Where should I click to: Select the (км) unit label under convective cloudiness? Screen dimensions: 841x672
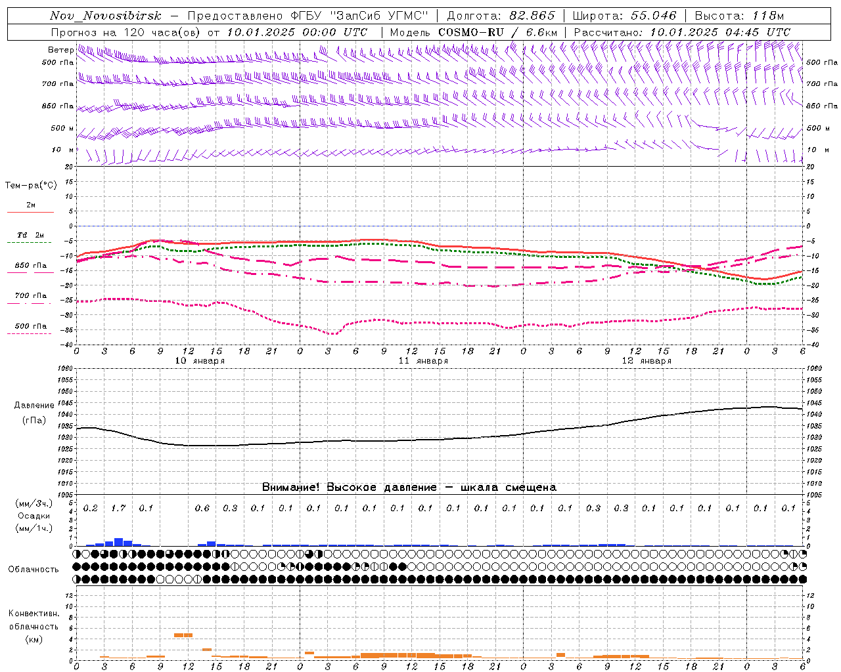(x=34, y=639)
